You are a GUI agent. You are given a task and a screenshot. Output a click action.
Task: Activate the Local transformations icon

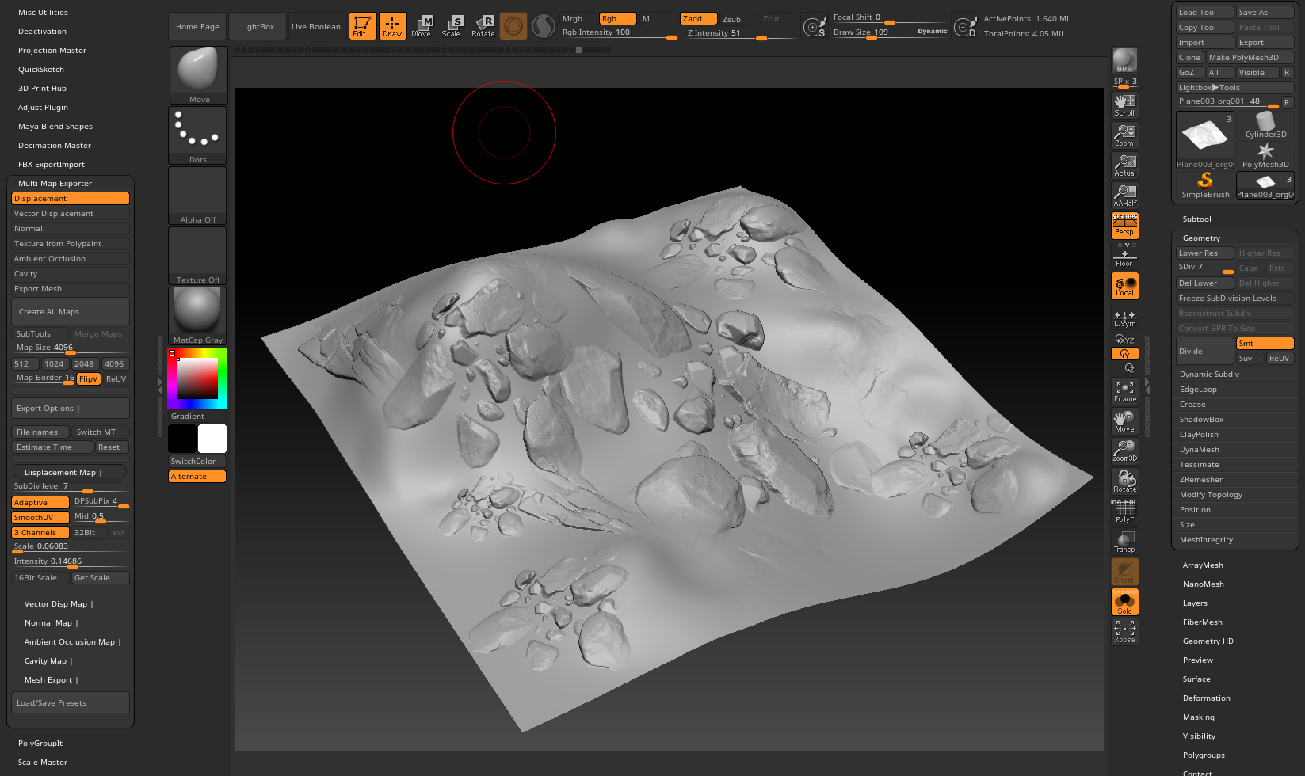(1124, 285)
